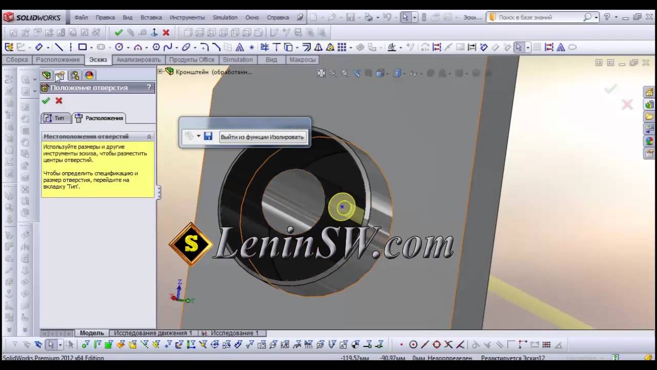
Task: Switch to the Продукты Office tab
Action: point(192,60)
